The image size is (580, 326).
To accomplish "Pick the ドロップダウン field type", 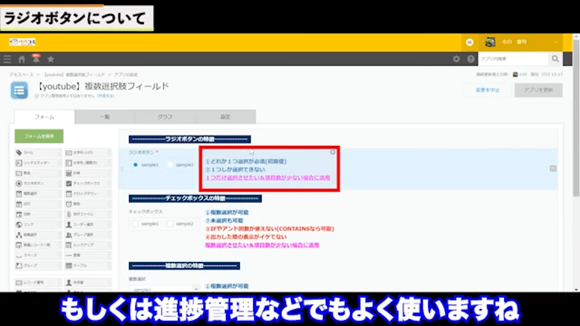I will [84, 193].
